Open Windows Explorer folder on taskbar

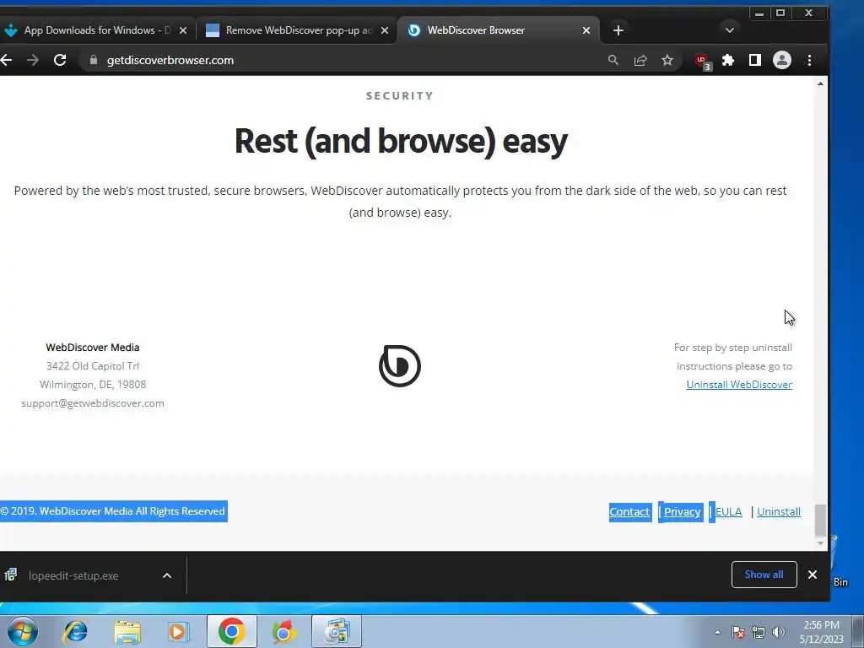point(127,631)
